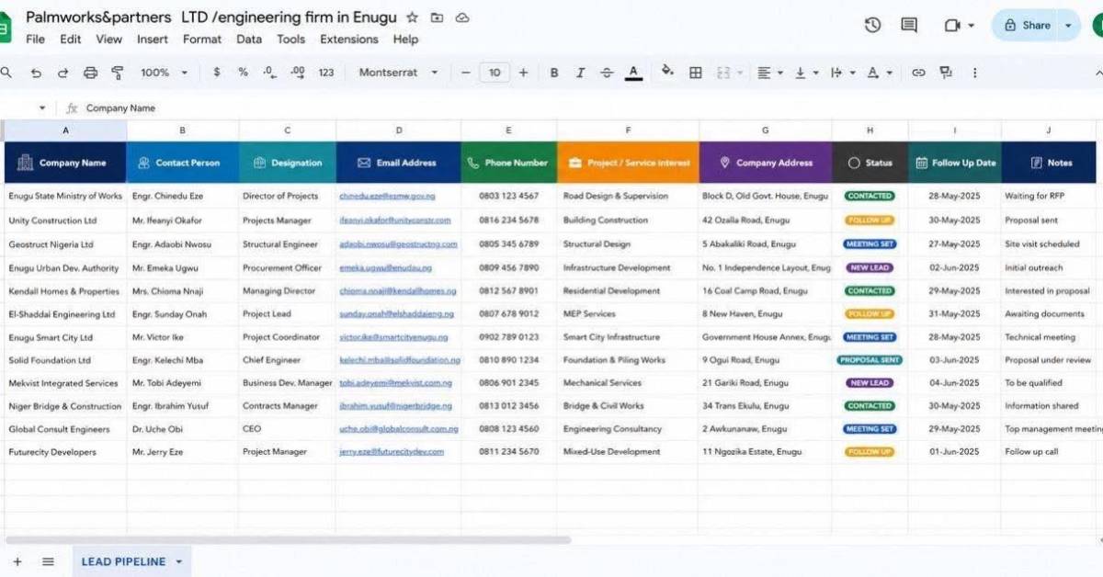This screenshot has height=577, width=1103.
Task: Toggle italic formatting
Action: tap(580, 73)
